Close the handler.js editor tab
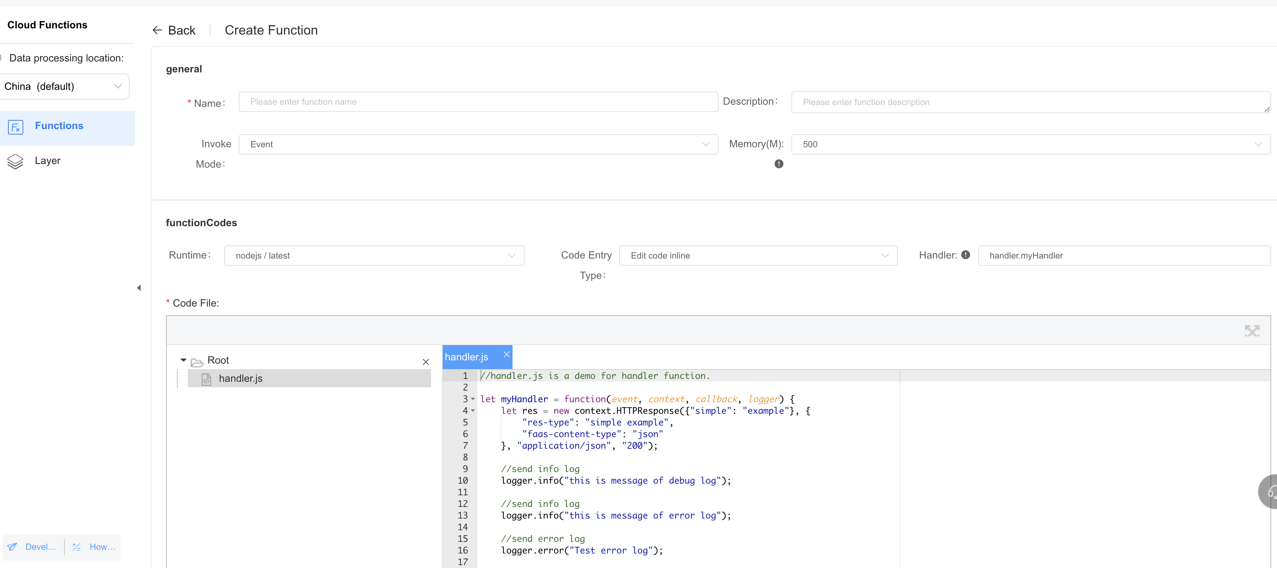This screenshot has width=1277, height=568. tap(506, 354)
